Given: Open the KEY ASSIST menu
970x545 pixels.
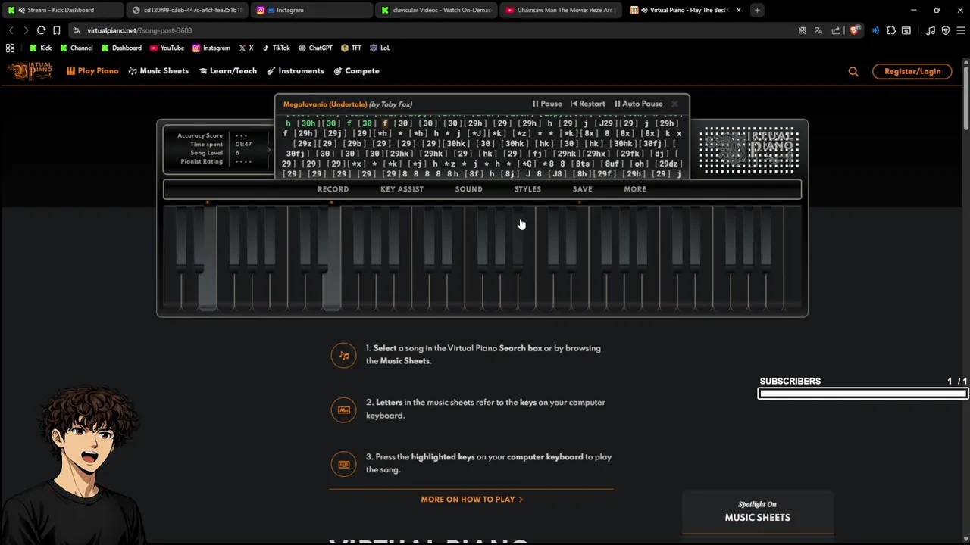Looking at the screenshot, I should pos(402,189).
